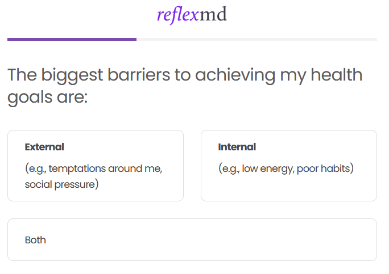The image size is (389, 274).
Task: Choose the Internal barriers option
Action: [288, 166]
